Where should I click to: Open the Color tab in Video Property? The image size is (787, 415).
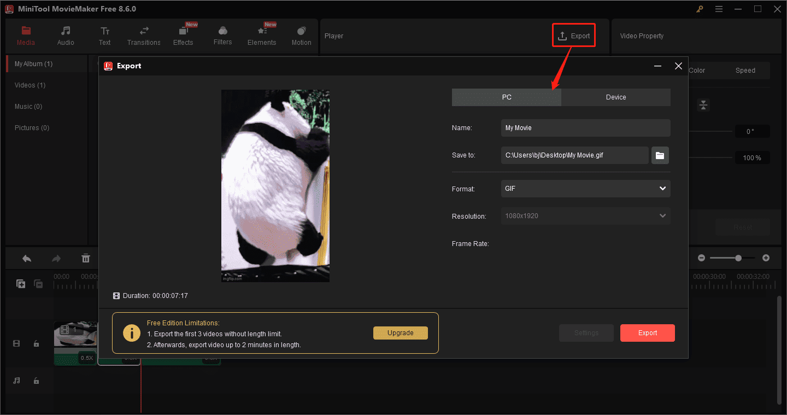click(697, 71)
